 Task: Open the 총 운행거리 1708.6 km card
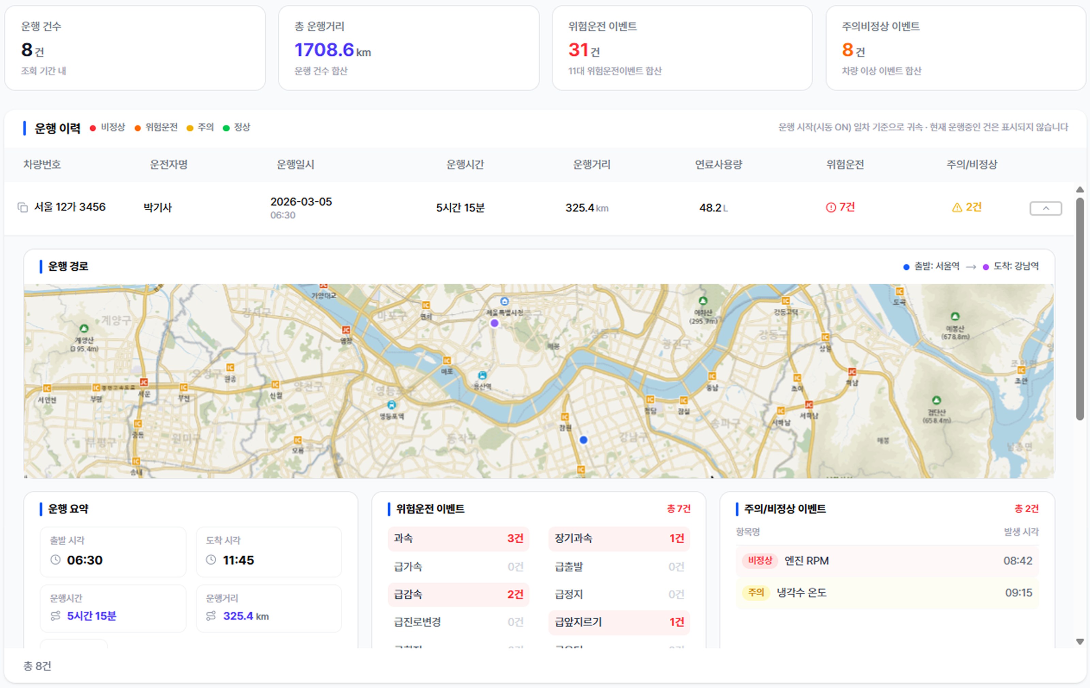coord(409,48)
